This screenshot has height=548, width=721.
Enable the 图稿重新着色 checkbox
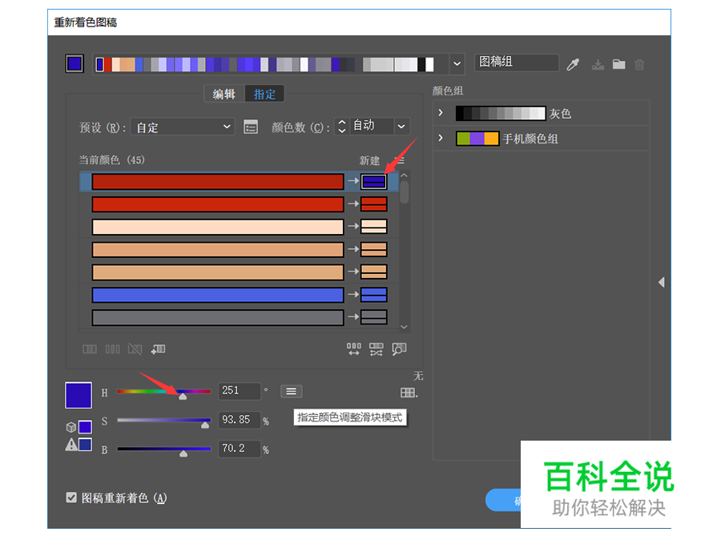tap(71, 498)
